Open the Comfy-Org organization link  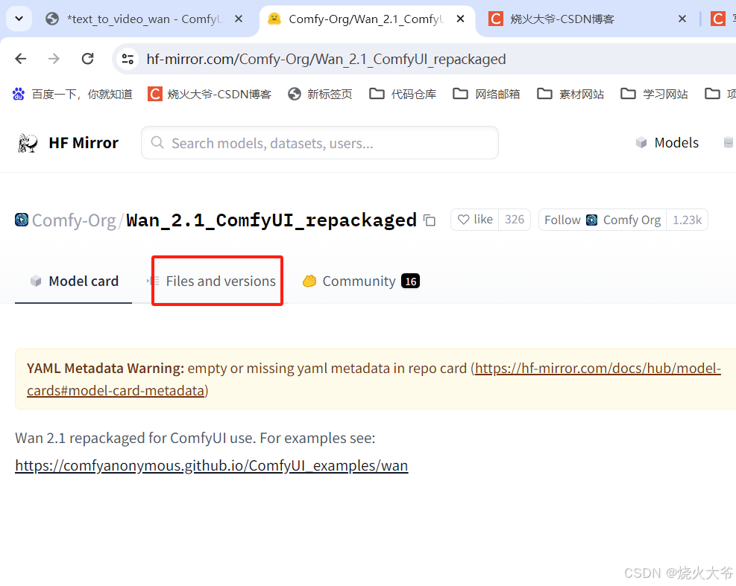point(74,220)
